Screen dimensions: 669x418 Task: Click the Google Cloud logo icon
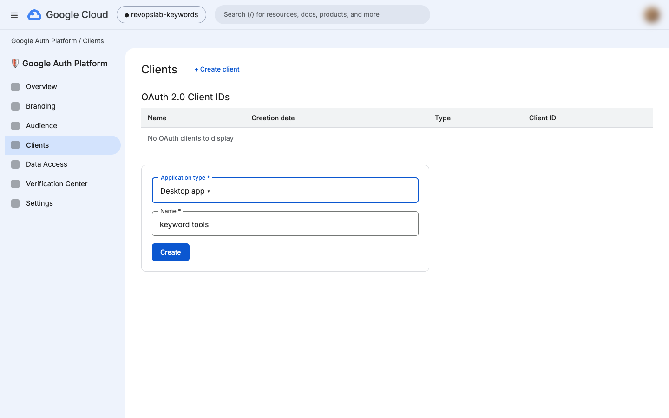coord(34,15)
